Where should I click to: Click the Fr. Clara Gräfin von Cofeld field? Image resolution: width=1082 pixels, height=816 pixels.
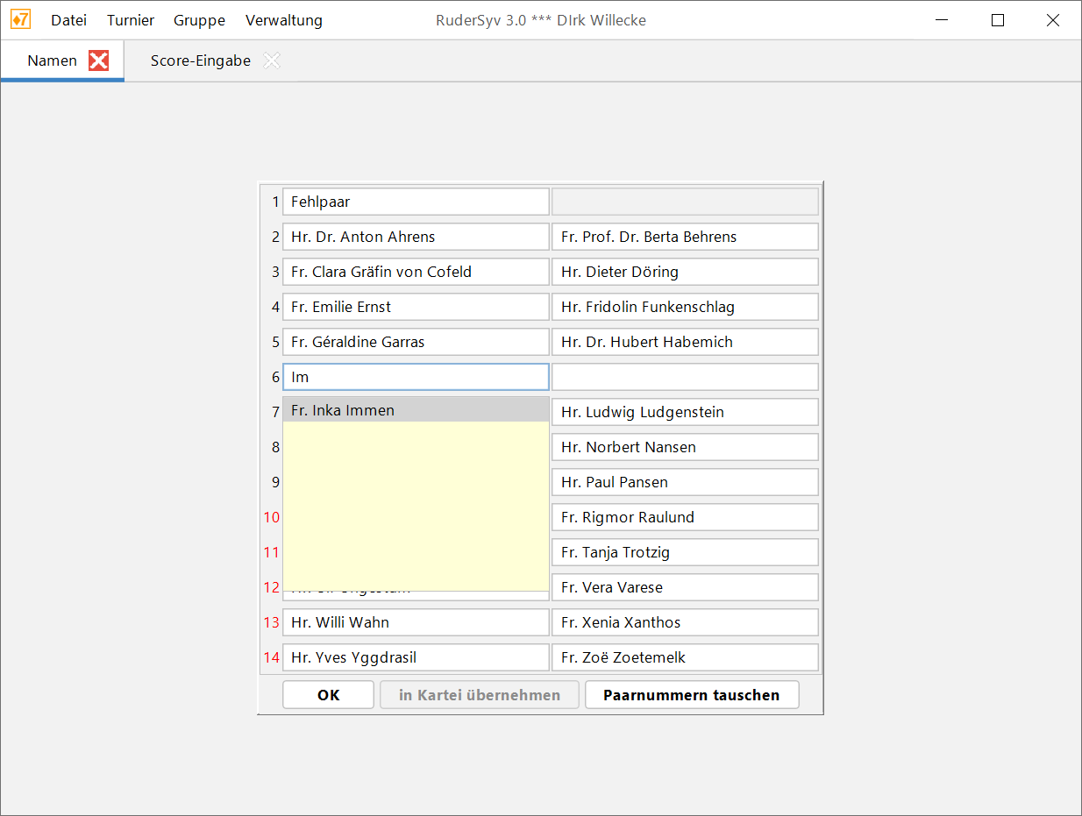click(x=415, y=272)
